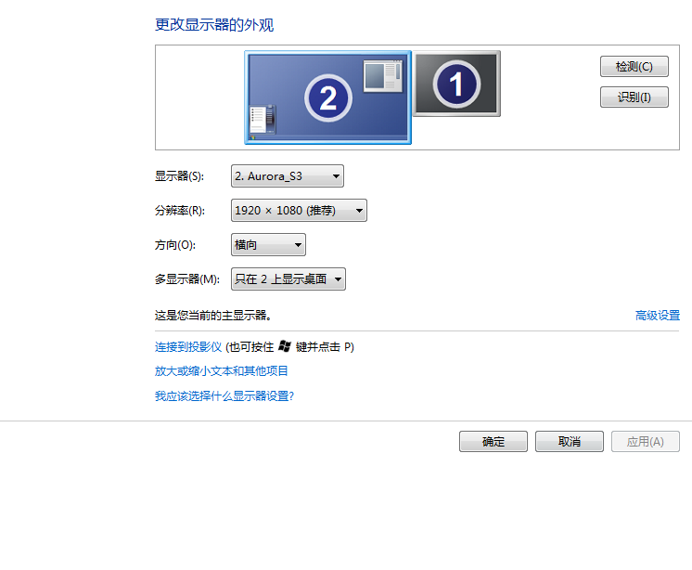
Task: Click the numbered 2 circle badge
Action: click(x=327, y=98)
